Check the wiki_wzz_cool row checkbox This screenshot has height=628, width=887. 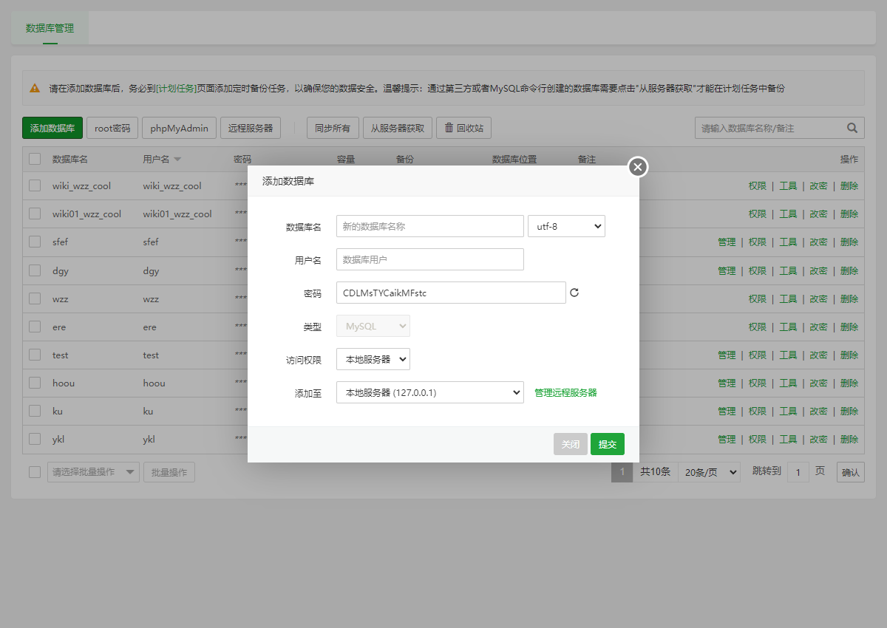(x=34, y=185)
